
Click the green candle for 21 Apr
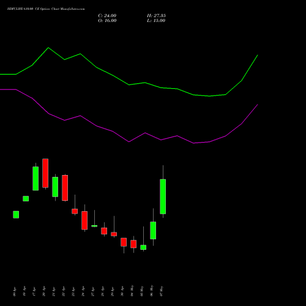[x=55, y=187]
